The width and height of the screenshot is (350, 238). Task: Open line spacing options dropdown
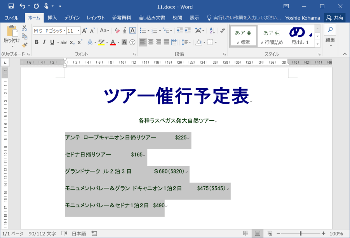(x=190, y=42)
